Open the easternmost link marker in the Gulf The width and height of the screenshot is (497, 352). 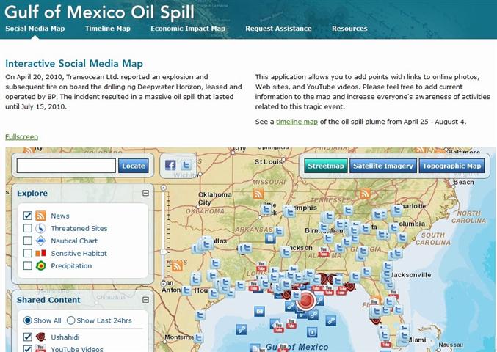331,320
